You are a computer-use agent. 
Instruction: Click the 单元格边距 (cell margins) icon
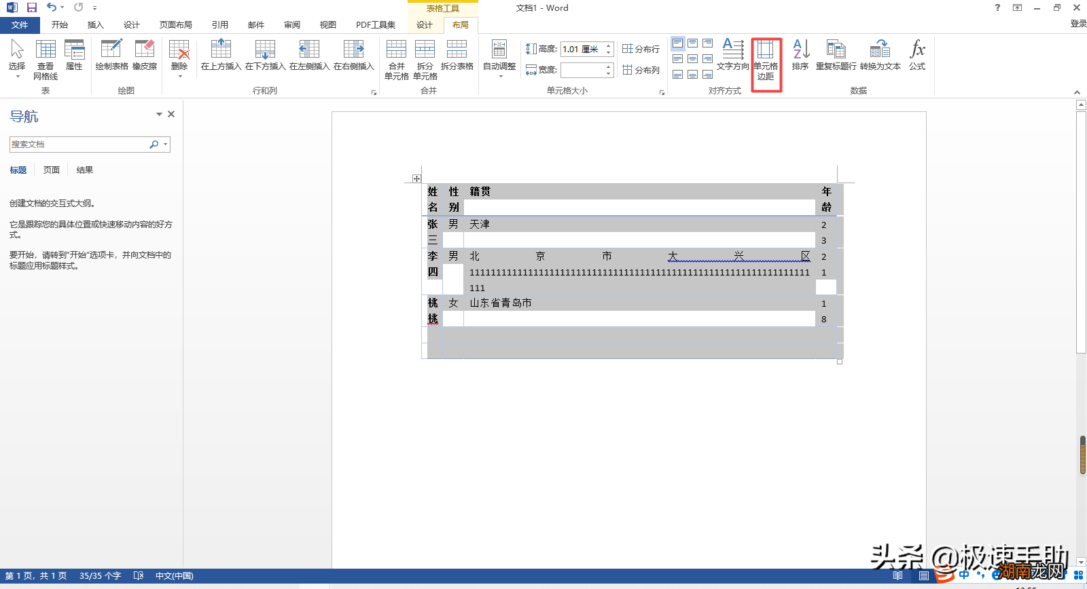point(766,60)
